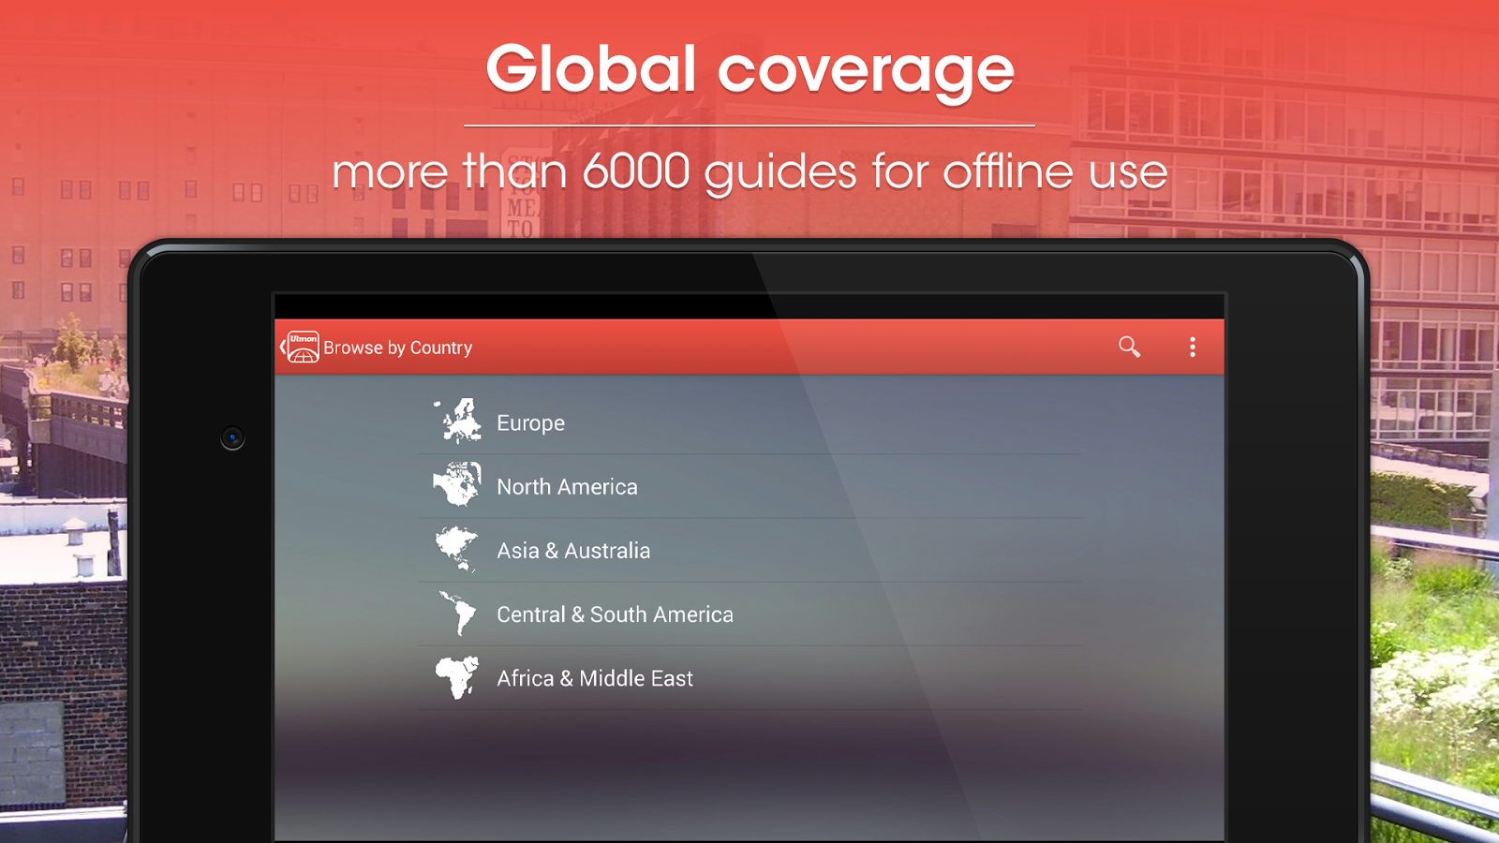Viewport: 1499px width, 843px height.
Task: Click the Browse by Country title
Action: [x=398, y=348]
